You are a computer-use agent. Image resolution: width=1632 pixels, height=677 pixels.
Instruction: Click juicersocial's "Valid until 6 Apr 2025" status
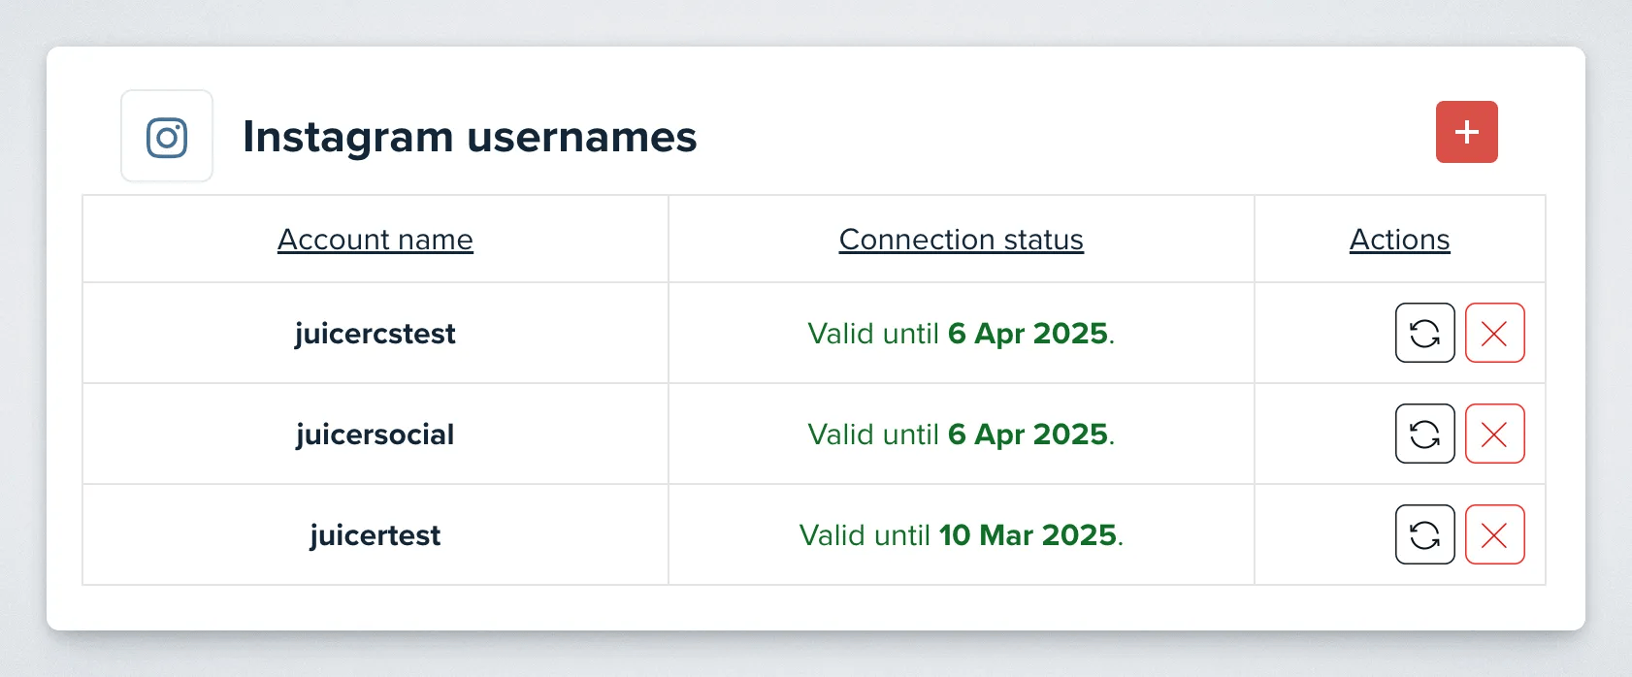pos(961,435)
